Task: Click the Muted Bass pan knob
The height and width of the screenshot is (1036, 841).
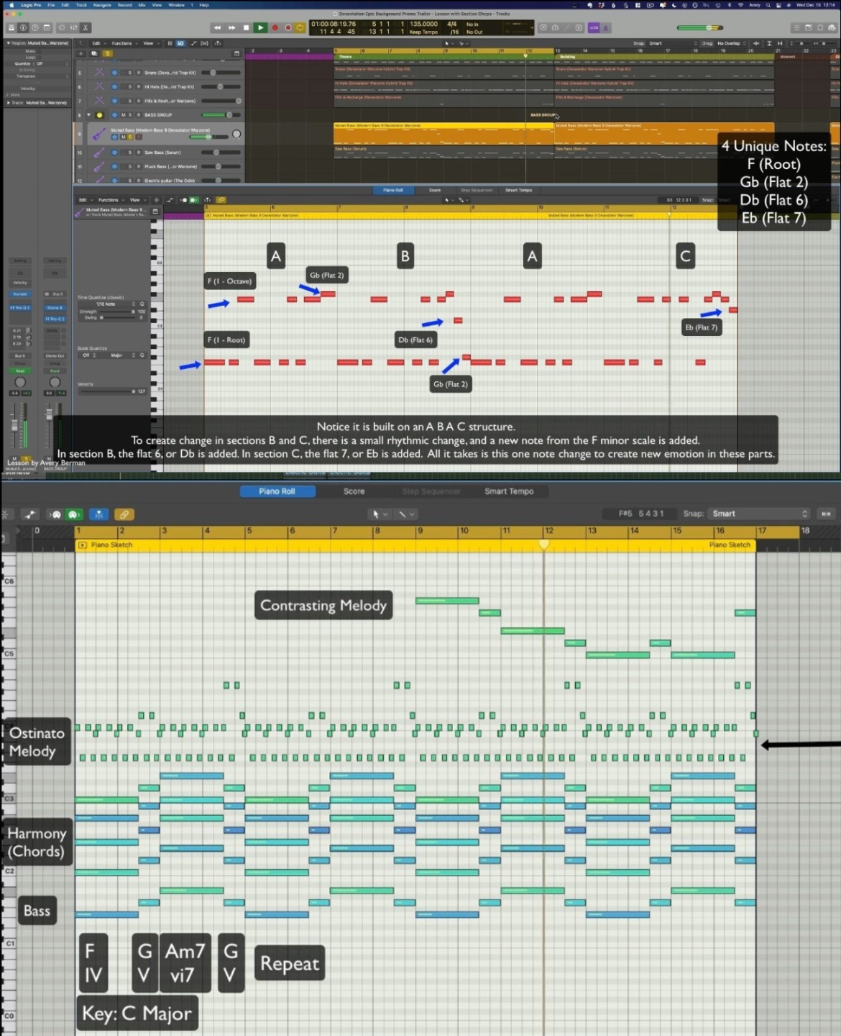Action: click(236, 134)
